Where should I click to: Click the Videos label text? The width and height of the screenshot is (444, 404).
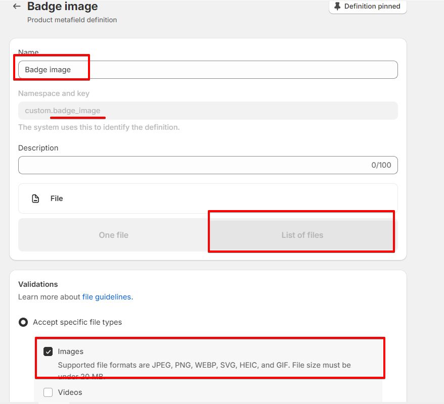[x=70, y=392]
